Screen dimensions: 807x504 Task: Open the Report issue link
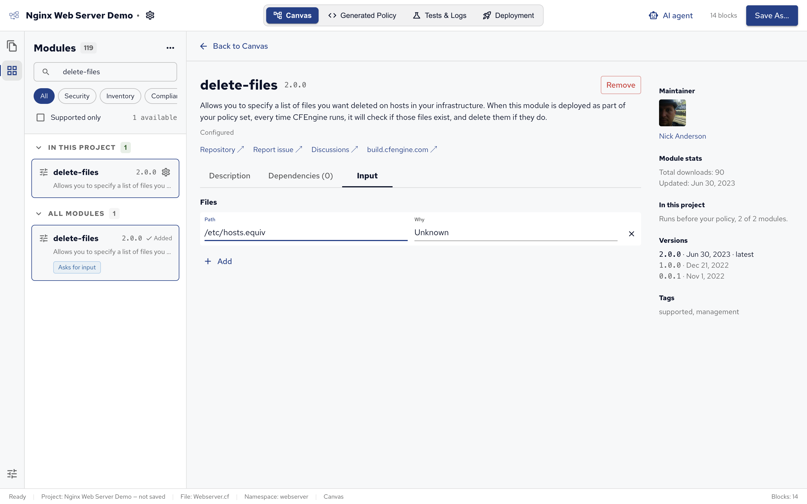coord(277,150)
